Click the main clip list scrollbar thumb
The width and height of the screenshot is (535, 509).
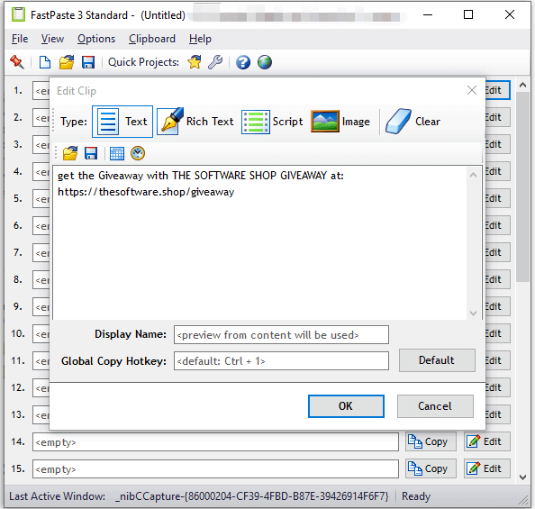coord(522,186)
